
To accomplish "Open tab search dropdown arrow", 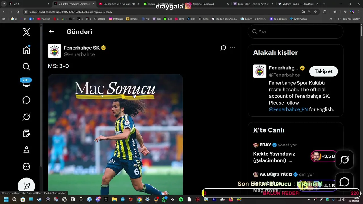I will pyautogui.click(x=3, y=4).
